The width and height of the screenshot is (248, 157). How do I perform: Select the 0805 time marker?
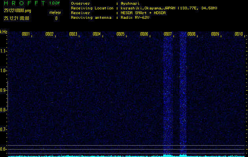(120, 34)
